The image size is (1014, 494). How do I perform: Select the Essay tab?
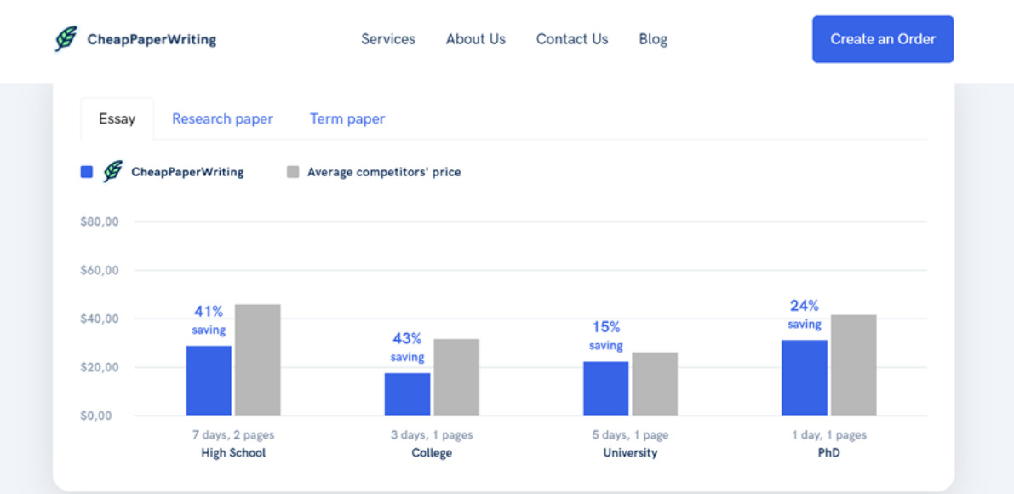[117, 119]
